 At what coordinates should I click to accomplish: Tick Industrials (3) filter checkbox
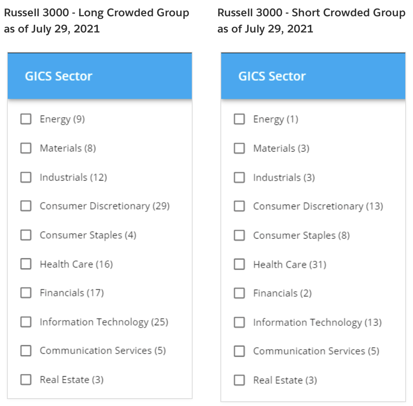tap(239, 177)
